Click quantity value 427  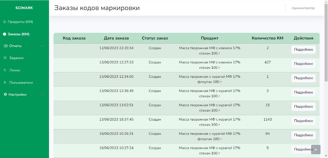coord(267,62)
